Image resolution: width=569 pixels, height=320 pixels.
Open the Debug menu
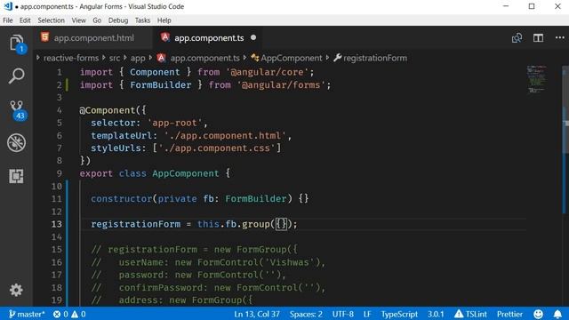pos(118,20)
